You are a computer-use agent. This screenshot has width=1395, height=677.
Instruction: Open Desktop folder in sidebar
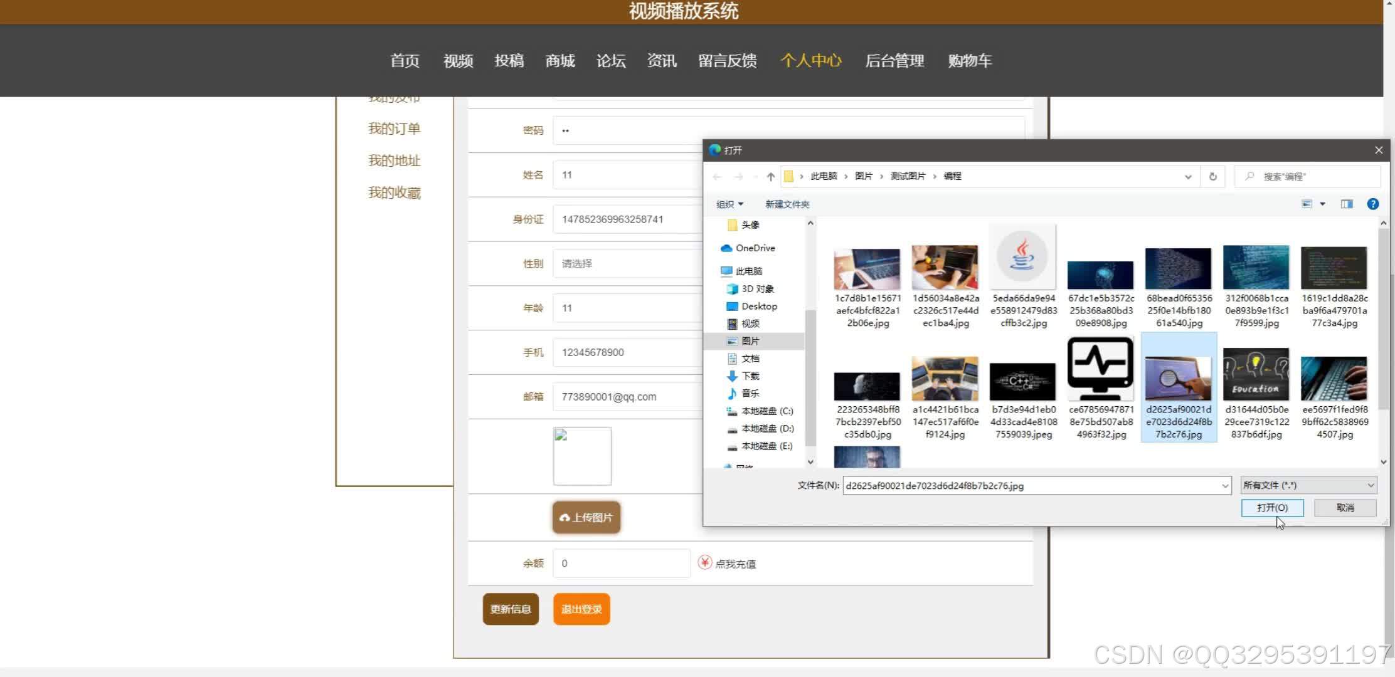(x=752, y=307)
